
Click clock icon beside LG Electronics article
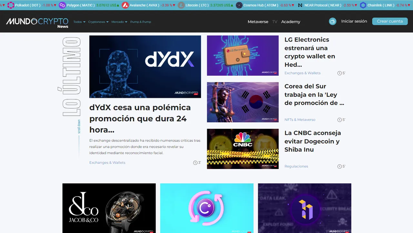(339, 73)
